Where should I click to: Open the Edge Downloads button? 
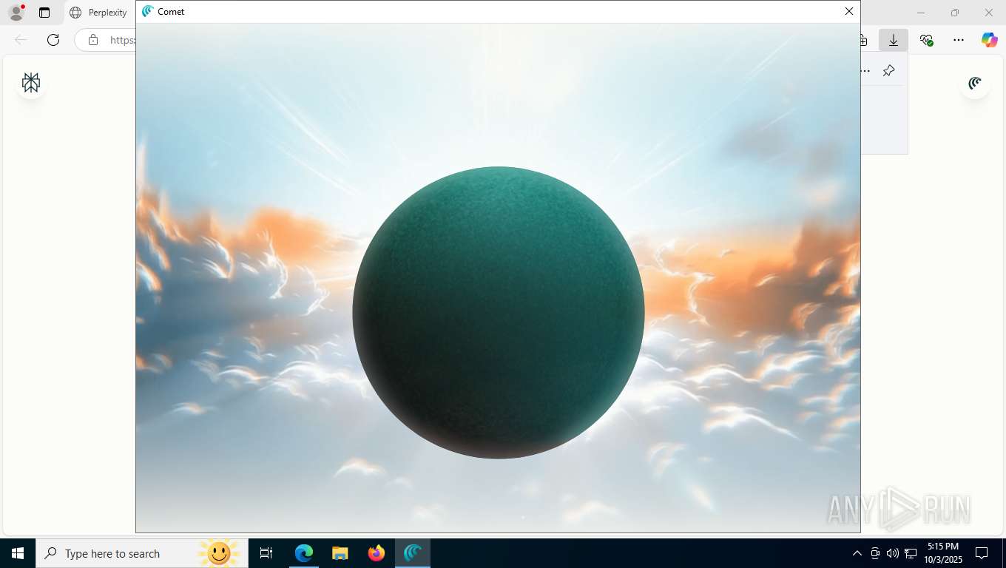click(x=894, y=40)
